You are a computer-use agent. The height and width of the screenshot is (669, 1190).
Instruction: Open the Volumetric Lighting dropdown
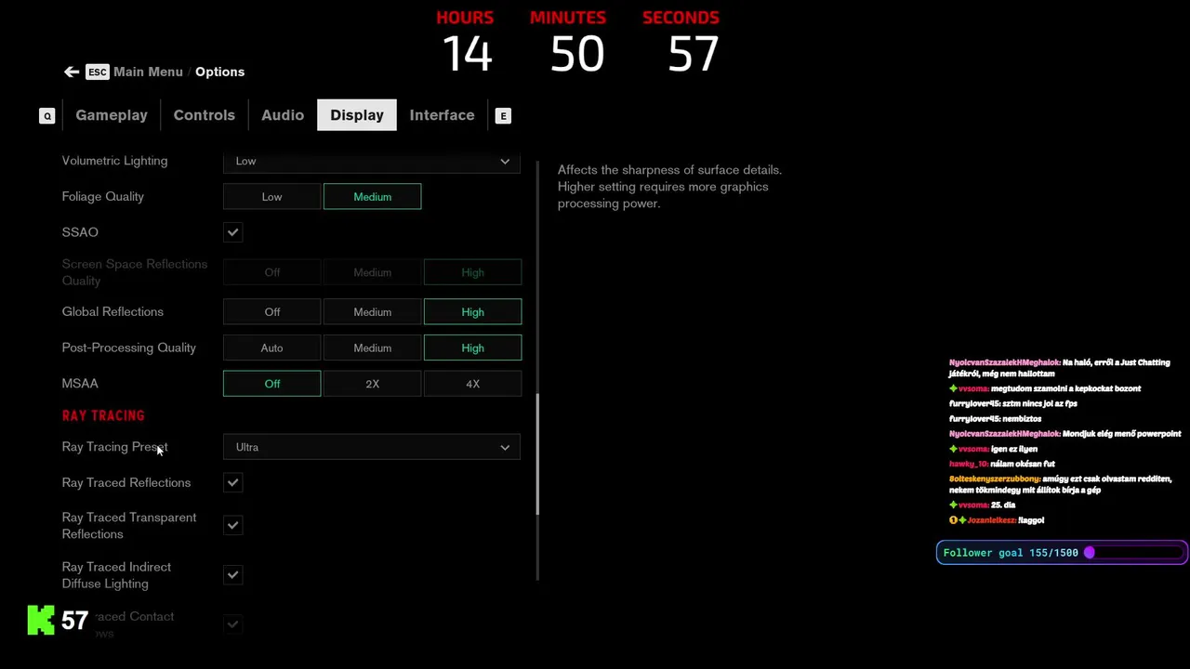coord(372,162)
